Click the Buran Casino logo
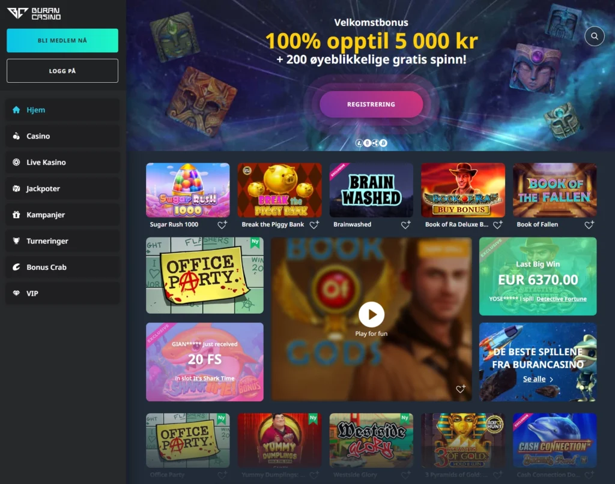The width and height of the screenshot is (615, 484). coord(34,14)
